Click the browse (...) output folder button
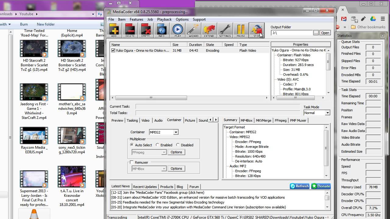Viewport: 390px width, 219px height. (x=316, y=33)
